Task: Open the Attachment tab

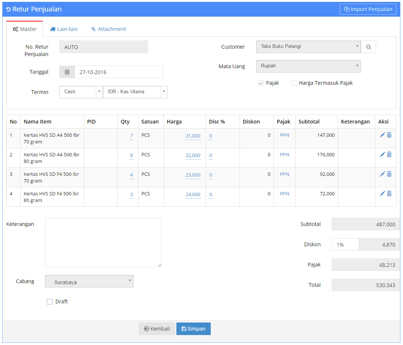Action: [108, 29]
